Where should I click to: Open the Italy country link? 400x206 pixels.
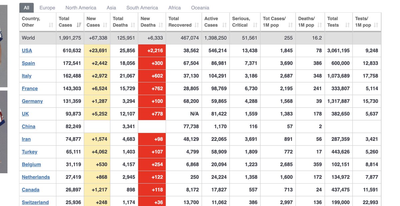(x=27, y=76)
